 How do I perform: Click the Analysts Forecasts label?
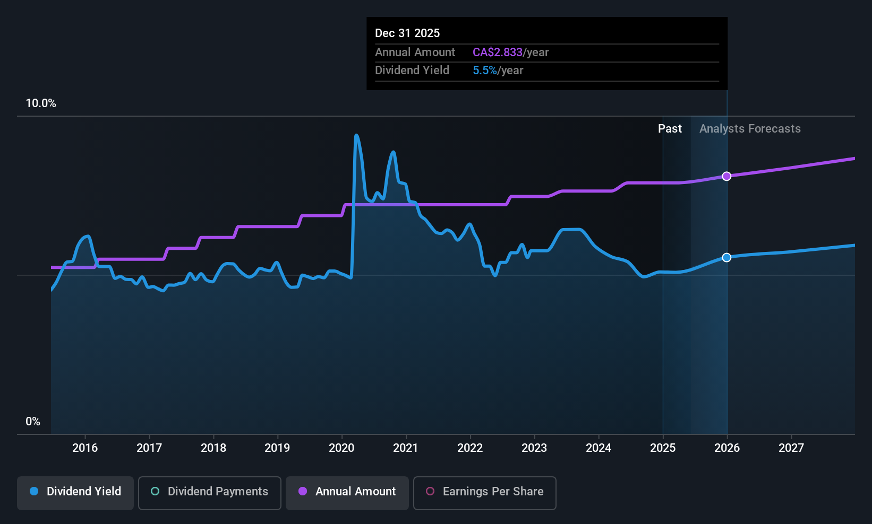click(x=750, y=129)
